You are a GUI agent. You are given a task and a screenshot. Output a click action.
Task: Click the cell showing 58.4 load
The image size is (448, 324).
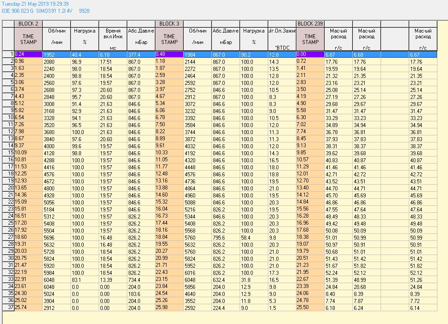(254, 238)
